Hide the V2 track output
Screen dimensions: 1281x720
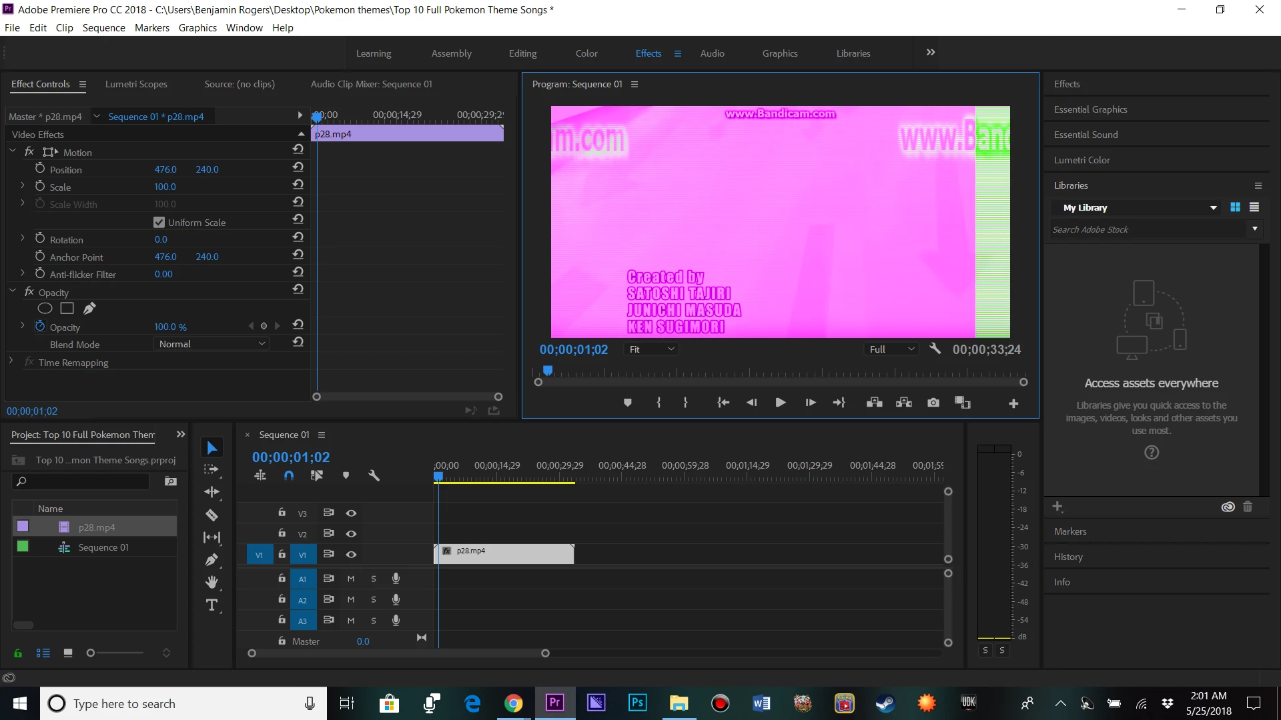tap(351, 533)
